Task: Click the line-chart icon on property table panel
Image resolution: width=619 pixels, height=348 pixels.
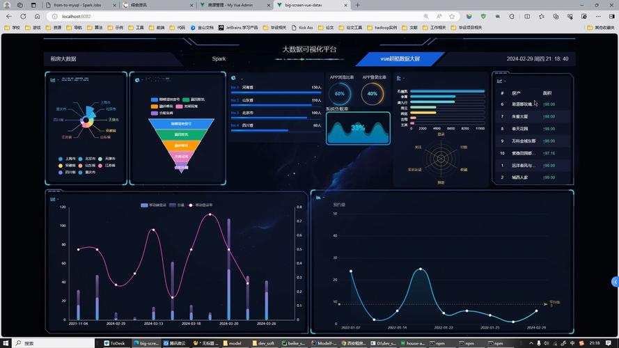Action: point(499,81)
